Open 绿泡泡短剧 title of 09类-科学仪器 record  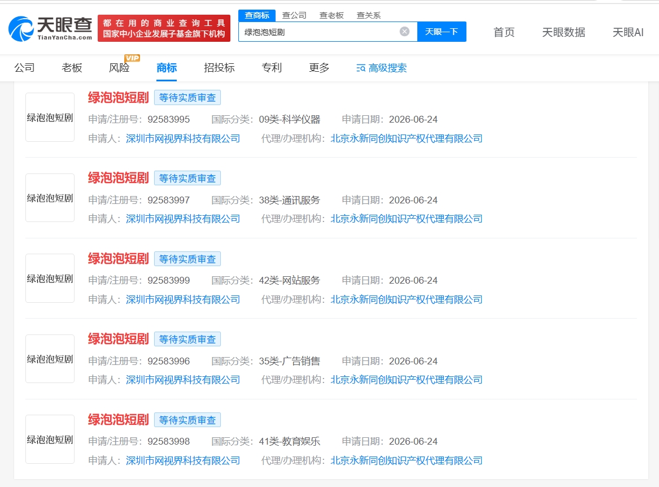pos(119,98)
